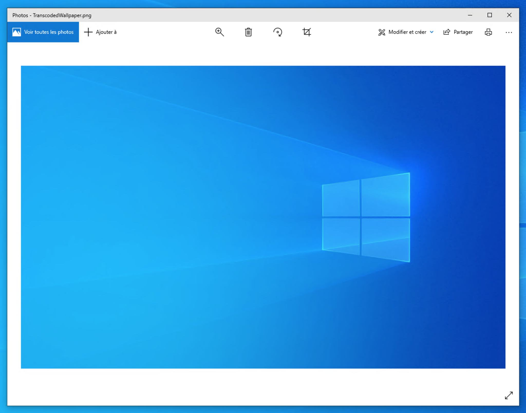Minimize the Photos window
This screenshot has height=413, width=526.
(470, 15)
